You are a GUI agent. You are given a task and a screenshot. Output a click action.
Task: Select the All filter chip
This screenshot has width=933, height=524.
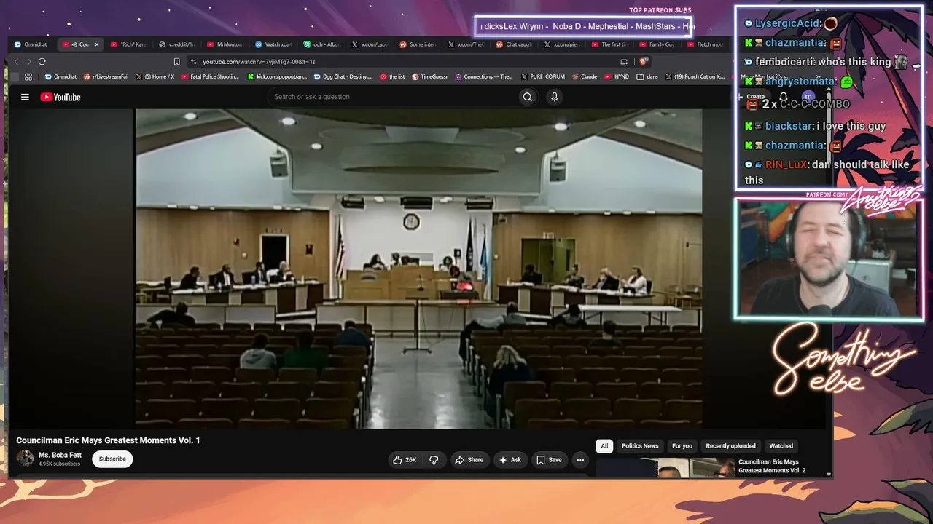604,446
